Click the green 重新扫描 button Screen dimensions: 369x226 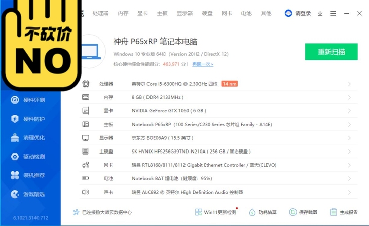[x=331, y=52]
